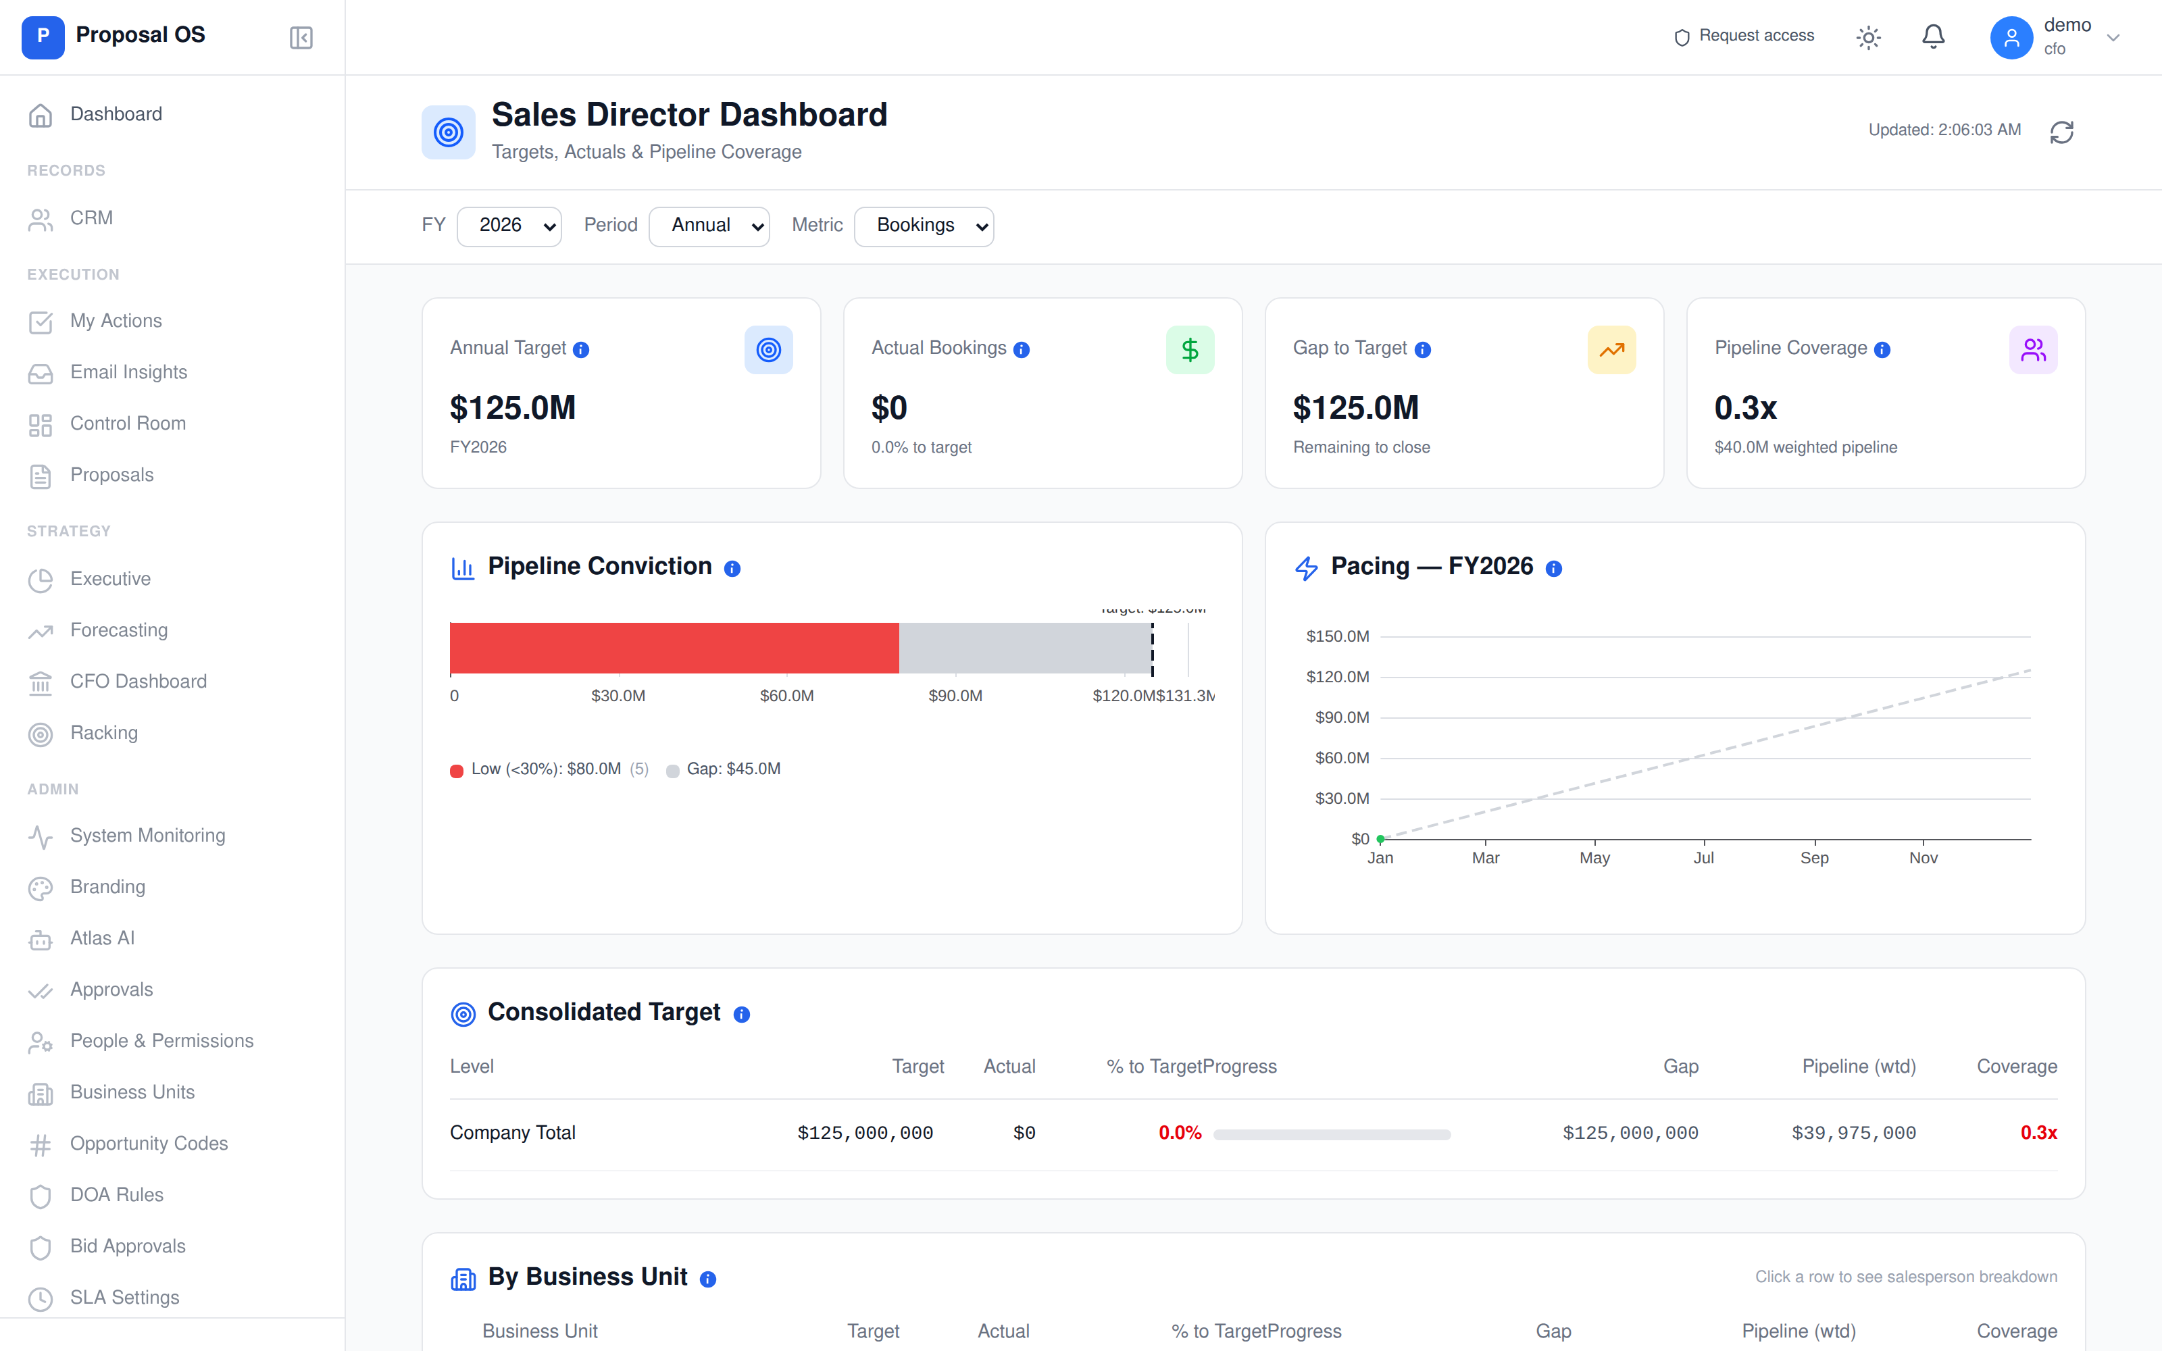
Task: Open the FY 2026 dropdown
Action: point(508,226)
